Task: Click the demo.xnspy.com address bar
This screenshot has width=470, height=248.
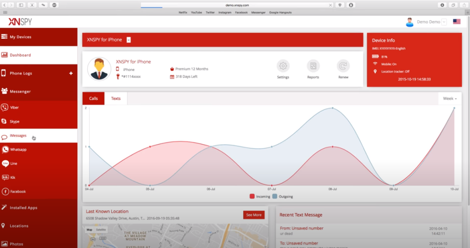Action: click(237, 5)
